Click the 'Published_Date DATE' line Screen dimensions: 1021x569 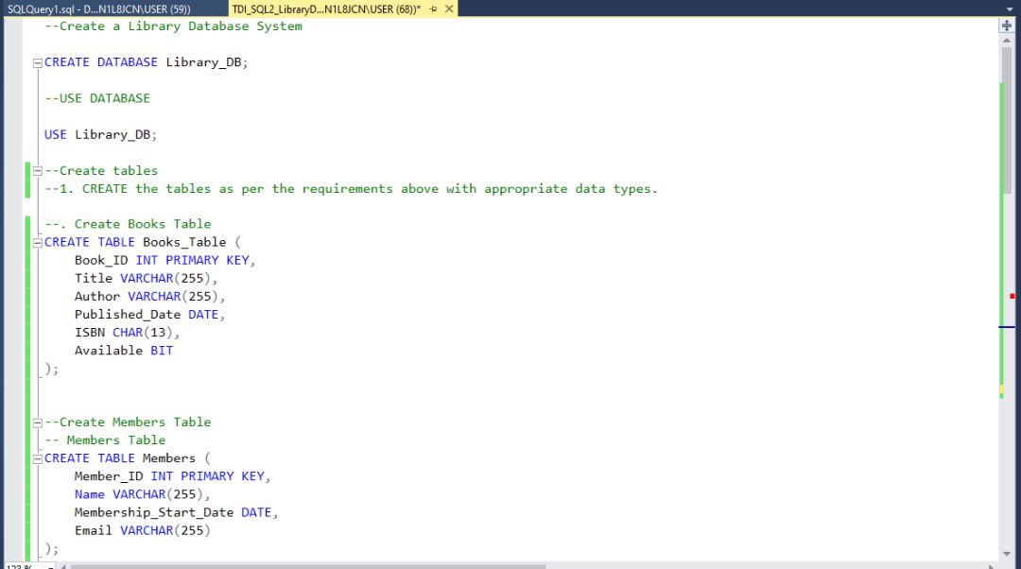coord(149,315)
